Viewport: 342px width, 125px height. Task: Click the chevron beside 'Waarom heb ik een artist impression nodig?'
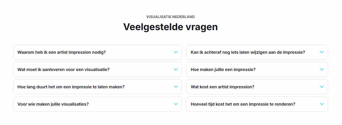pyautogui.click(x=176, y=52)
